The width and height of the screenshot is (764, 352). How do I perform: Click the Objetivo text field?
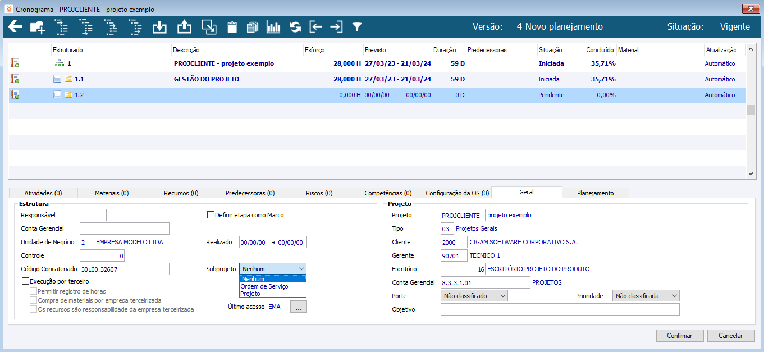[x=560, y=309]
